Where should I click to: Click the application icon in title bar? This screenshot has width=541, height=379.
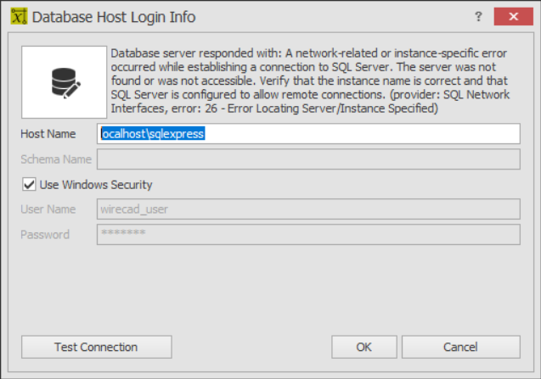17,15
